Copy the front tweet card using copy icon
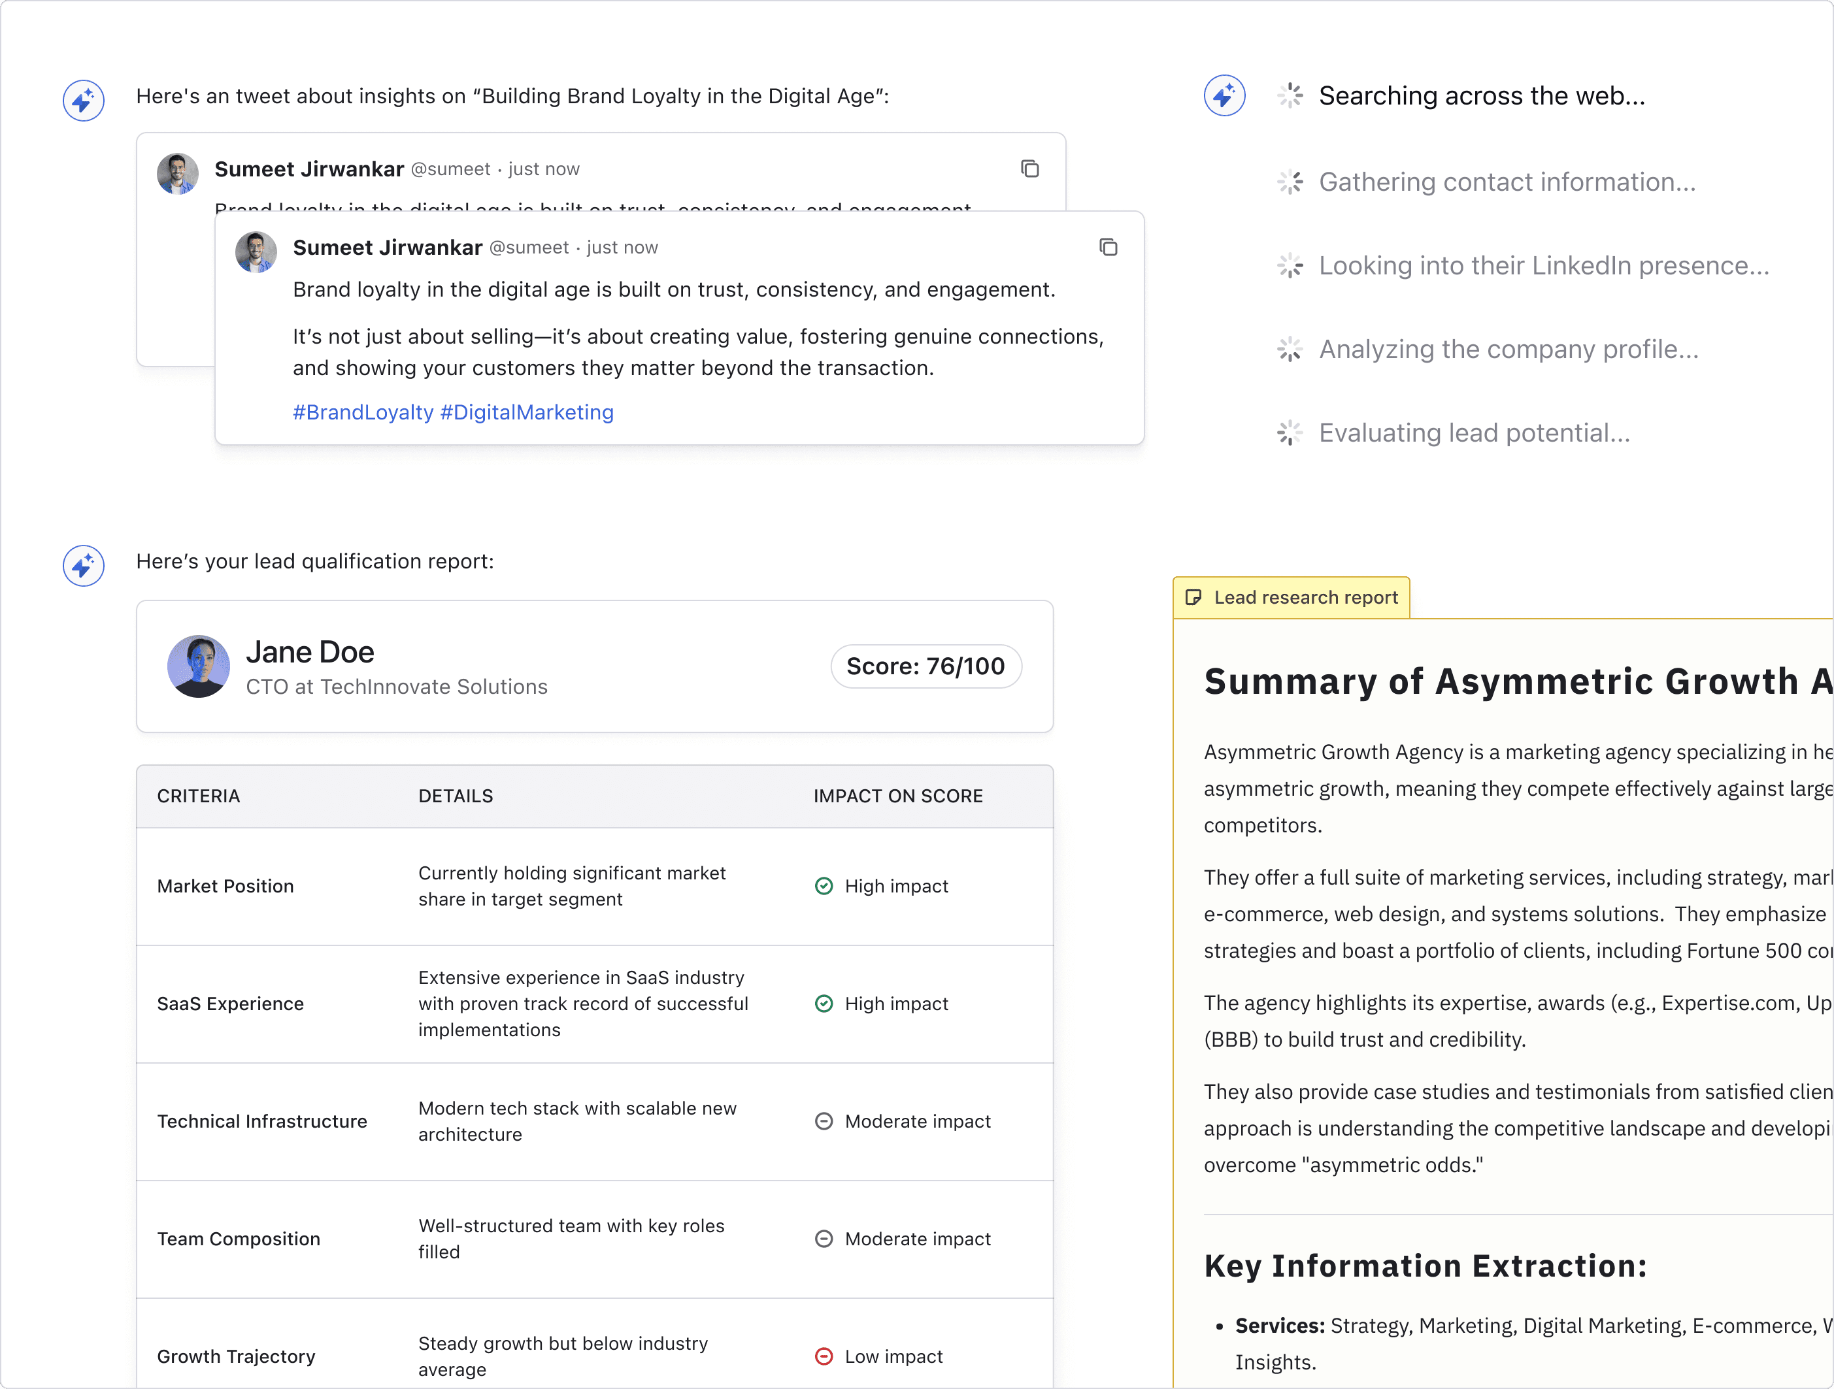Screen dimensions: 1834x1389 pos(1108,247)
